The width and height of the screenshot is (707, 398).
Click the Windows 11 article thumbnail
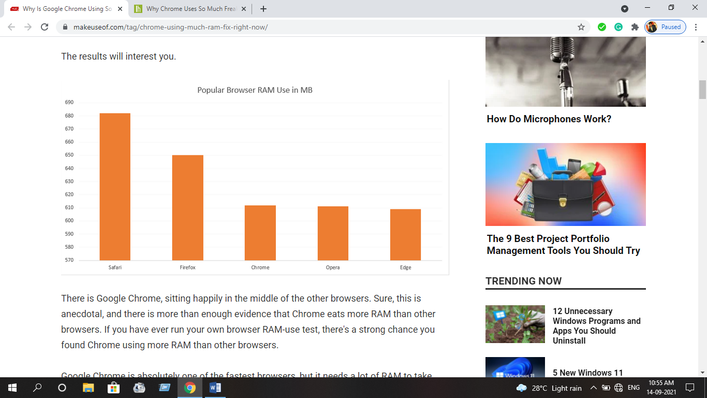point(515,367)
